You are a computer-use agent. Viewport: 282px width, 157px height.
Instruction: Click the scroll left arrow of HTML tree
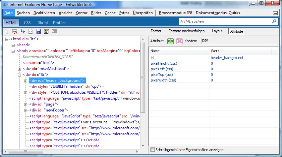point(5,151)
